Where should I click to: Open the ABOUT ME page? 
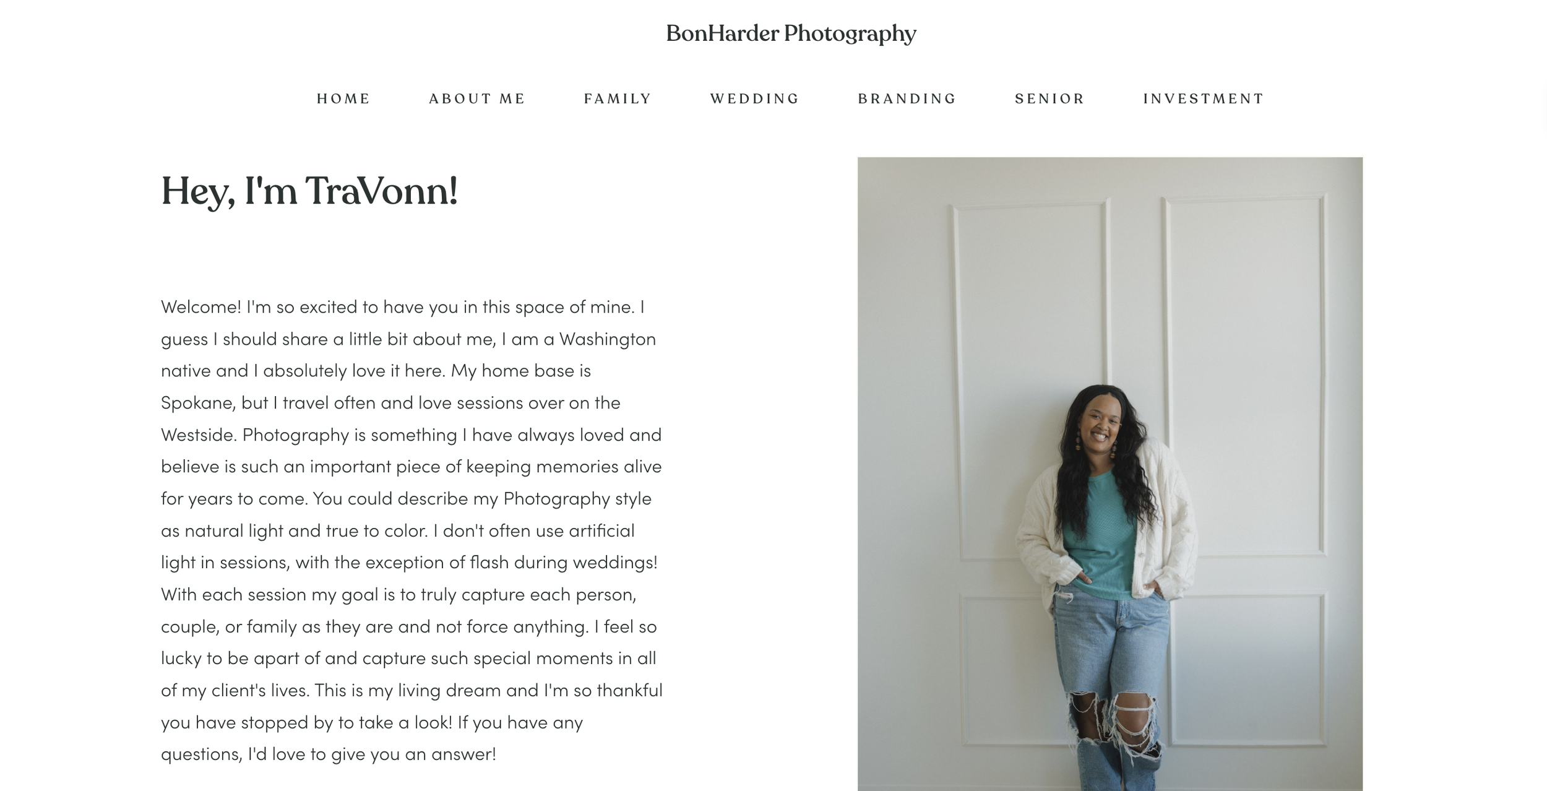[477, 98]
